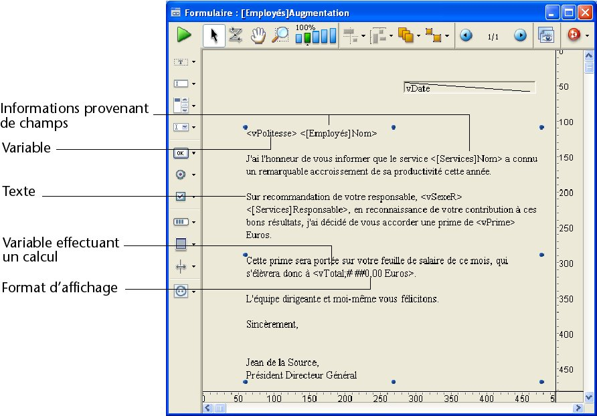Select the magnifying glass zoom tool
597x416 pixels.
coord(280,35)
